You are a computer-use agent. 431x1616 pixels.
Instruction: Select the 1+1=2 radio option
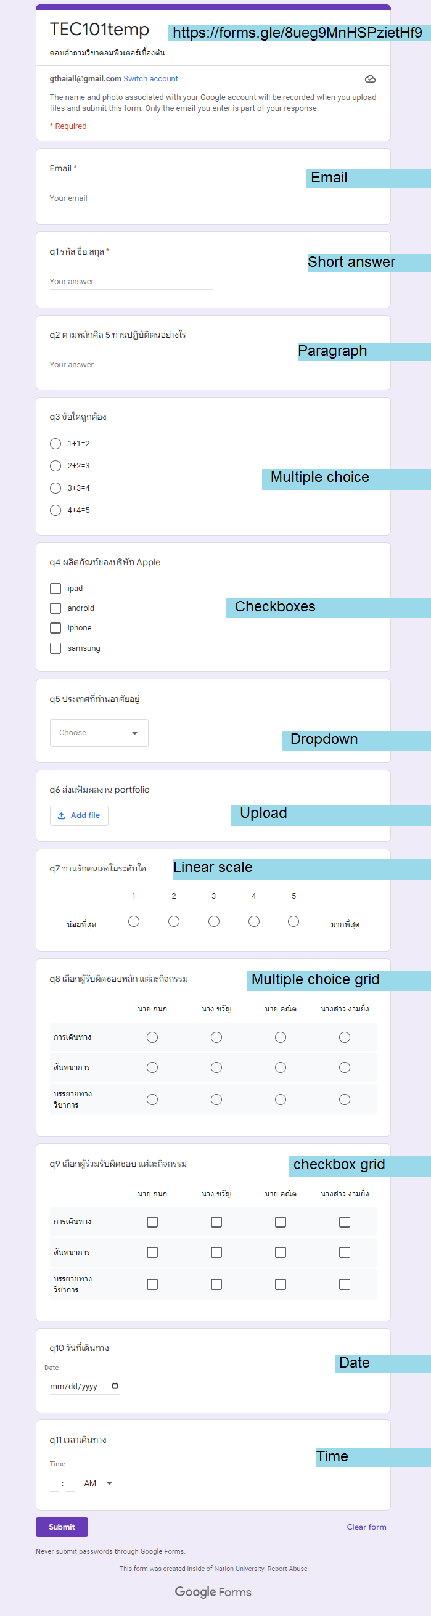[56, 444]
